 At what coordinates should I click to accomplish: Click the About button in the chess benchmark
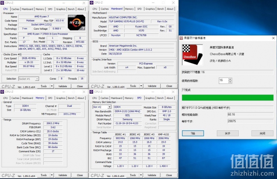[x=228, y=133]
